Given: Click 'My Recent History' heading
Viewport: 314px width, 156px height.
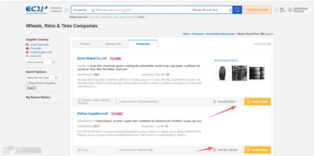Looking at the screenshot, I should coord(38,97).
